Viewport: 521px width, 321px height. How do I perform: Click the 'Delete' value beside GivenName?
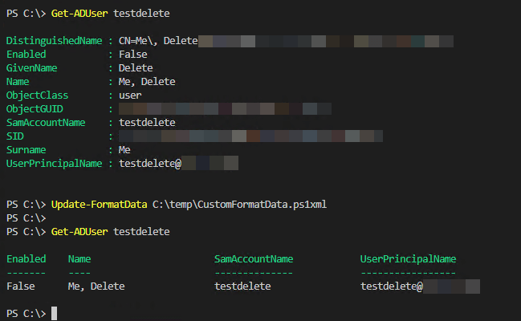pyautogui.click(x=136, y=67)
